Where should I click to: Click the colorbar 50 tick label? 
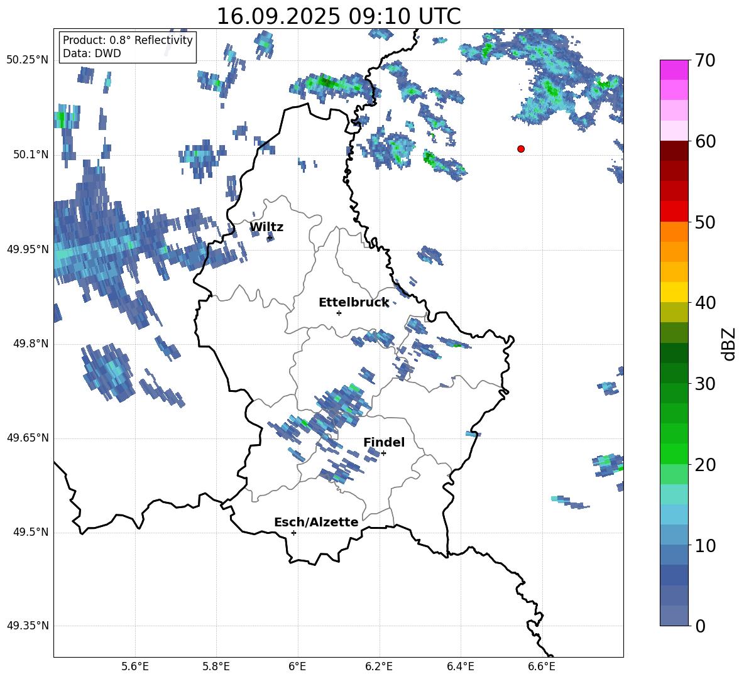705,222
